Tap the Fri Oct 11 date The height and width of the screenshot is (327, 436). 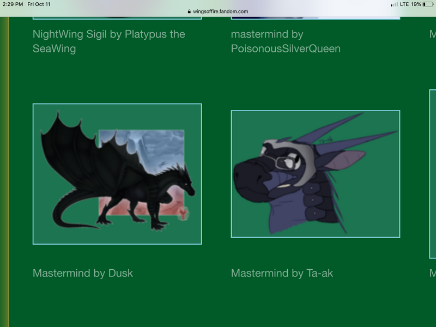(39, 4)
